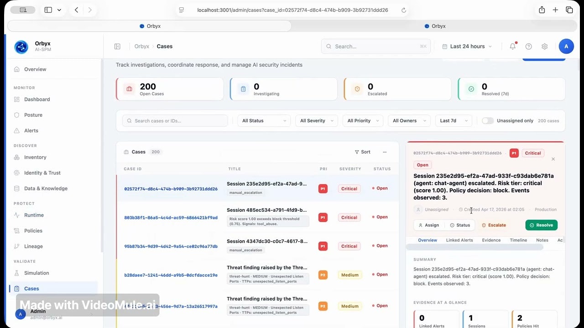Click the SEVERITY column header
The height and width of the screenshot is (328, 584).
point(350,169)
